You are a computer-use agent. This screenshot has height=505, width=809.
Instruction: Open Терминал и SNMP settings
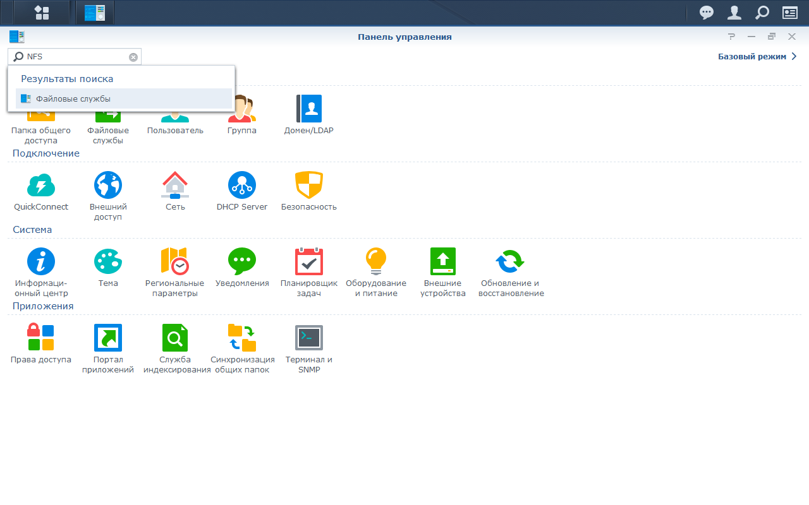pyautogui.click(x=309, y=349)
